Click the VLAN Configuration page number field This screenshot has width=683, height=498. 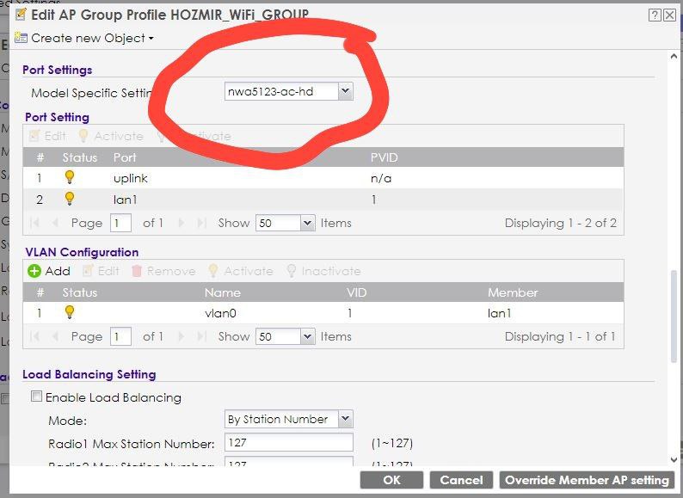pyautogui.click(x=120, y=337)
